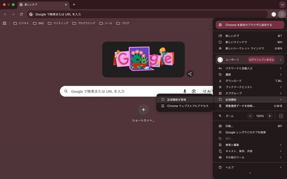Click the profile avatar in the toolbar
The width and height of the screenshot is (287, 179).
274,14
